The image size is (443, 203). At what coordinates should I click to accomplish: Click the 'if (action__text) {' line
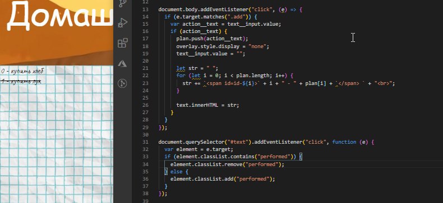coord(199,31)
